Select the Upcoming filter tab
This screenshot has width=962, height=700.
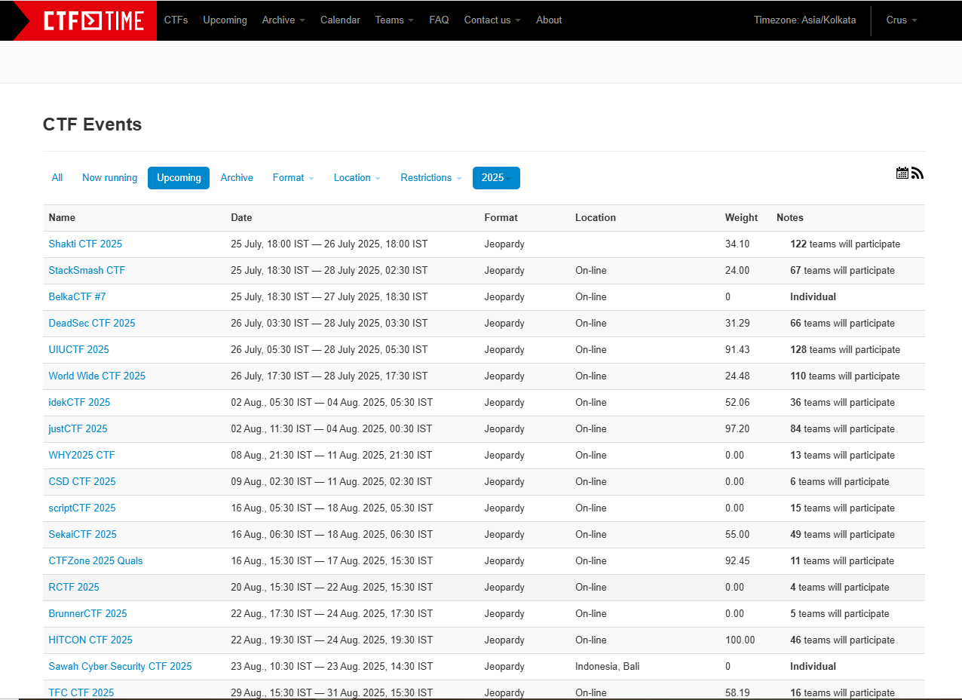(x=179, y=178)
